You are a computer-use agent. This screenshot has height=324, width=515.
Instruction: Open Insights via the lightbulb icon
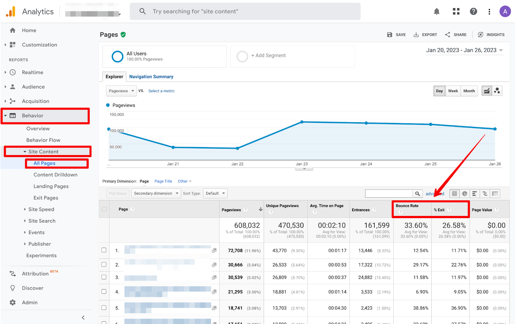[x=481, y=34]
